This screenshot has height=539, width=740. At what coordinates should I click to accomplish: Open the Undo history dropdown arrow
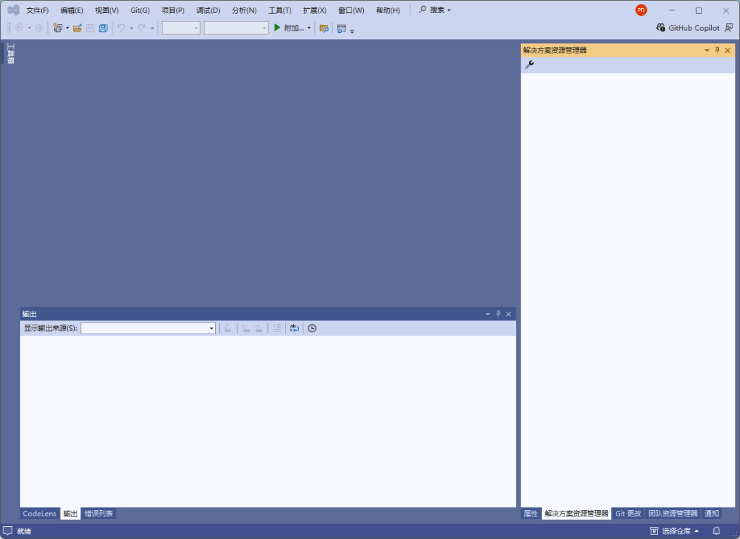click(131, 28)
